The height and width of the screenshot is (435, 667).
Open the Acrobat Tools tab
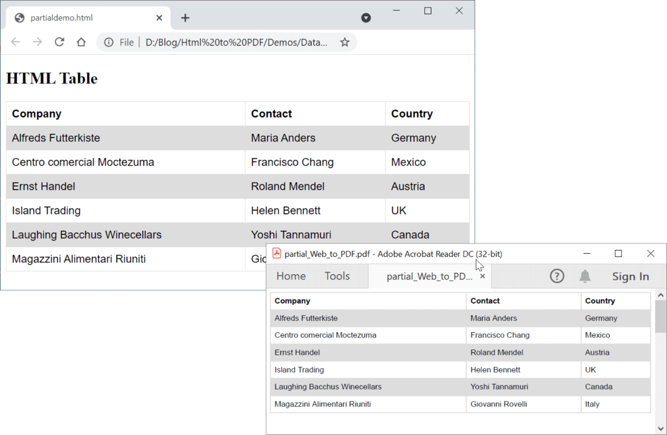click(x=337, y=276)
